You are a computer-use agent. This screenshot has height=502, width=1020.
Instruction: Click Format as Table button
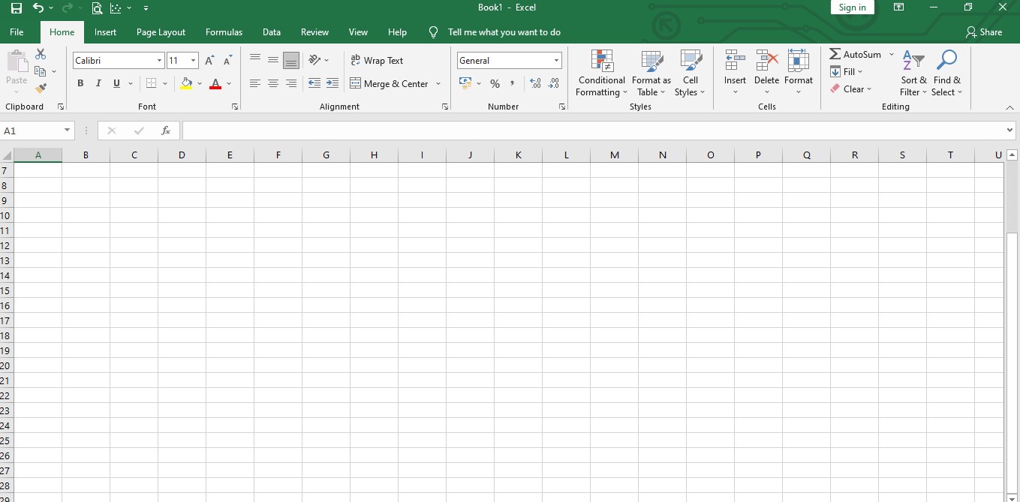coord(651,74)
